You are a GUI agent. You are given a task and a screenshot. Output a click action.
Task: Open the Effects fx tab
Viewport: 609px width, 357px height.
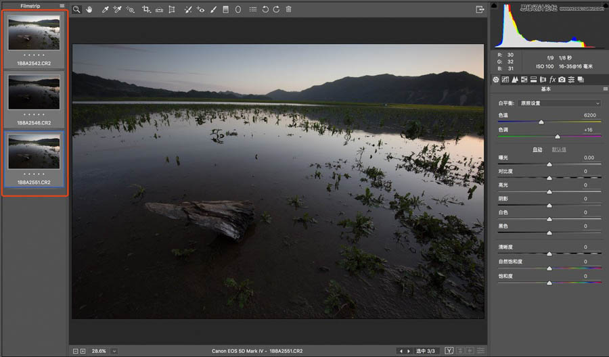tap(552, 80)
